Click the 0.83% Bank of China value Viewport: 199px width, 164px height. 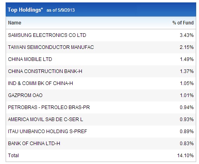coord(187,144)
